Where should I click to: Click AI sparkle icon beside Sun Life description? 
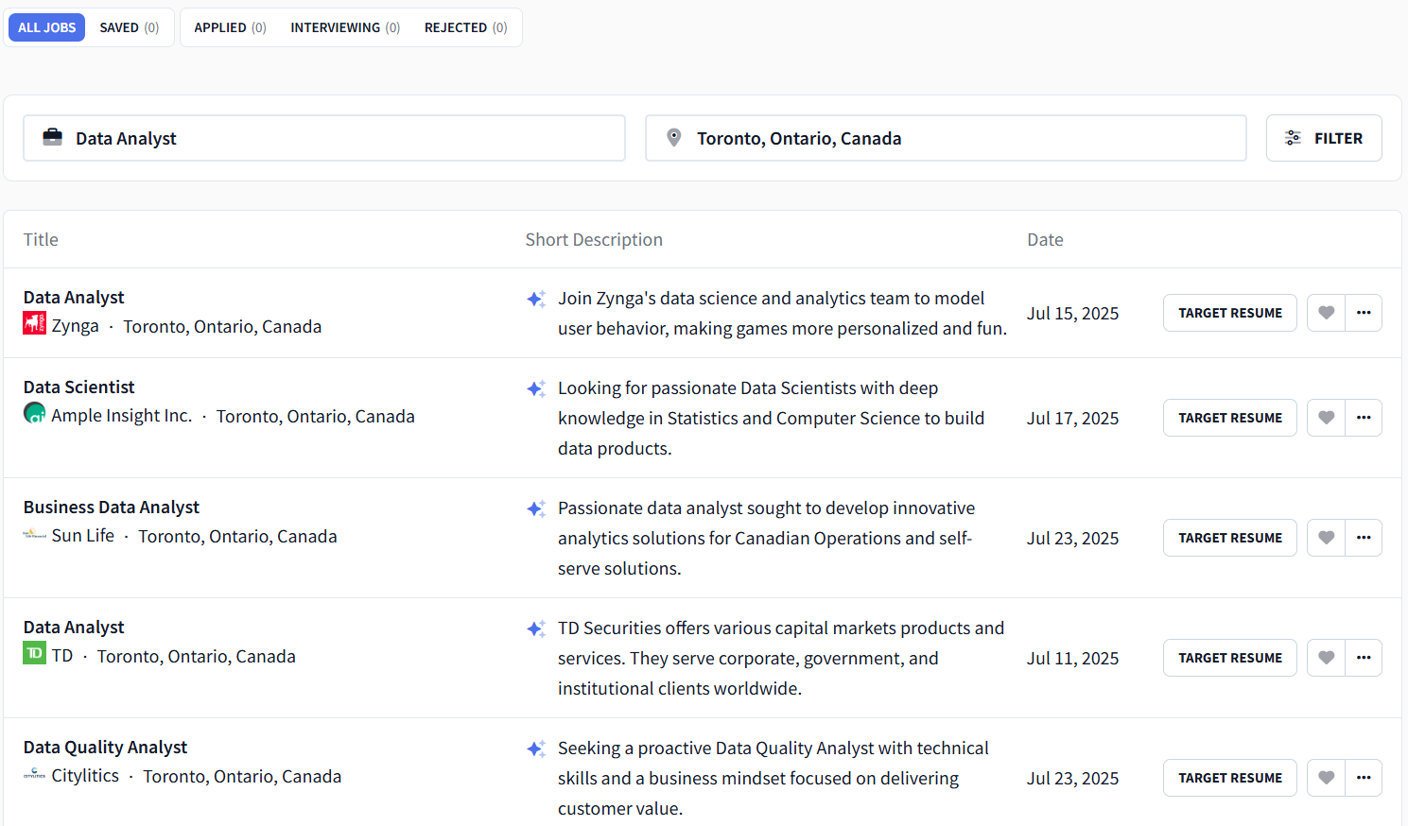pyautogui.click(x=536, y=508)
